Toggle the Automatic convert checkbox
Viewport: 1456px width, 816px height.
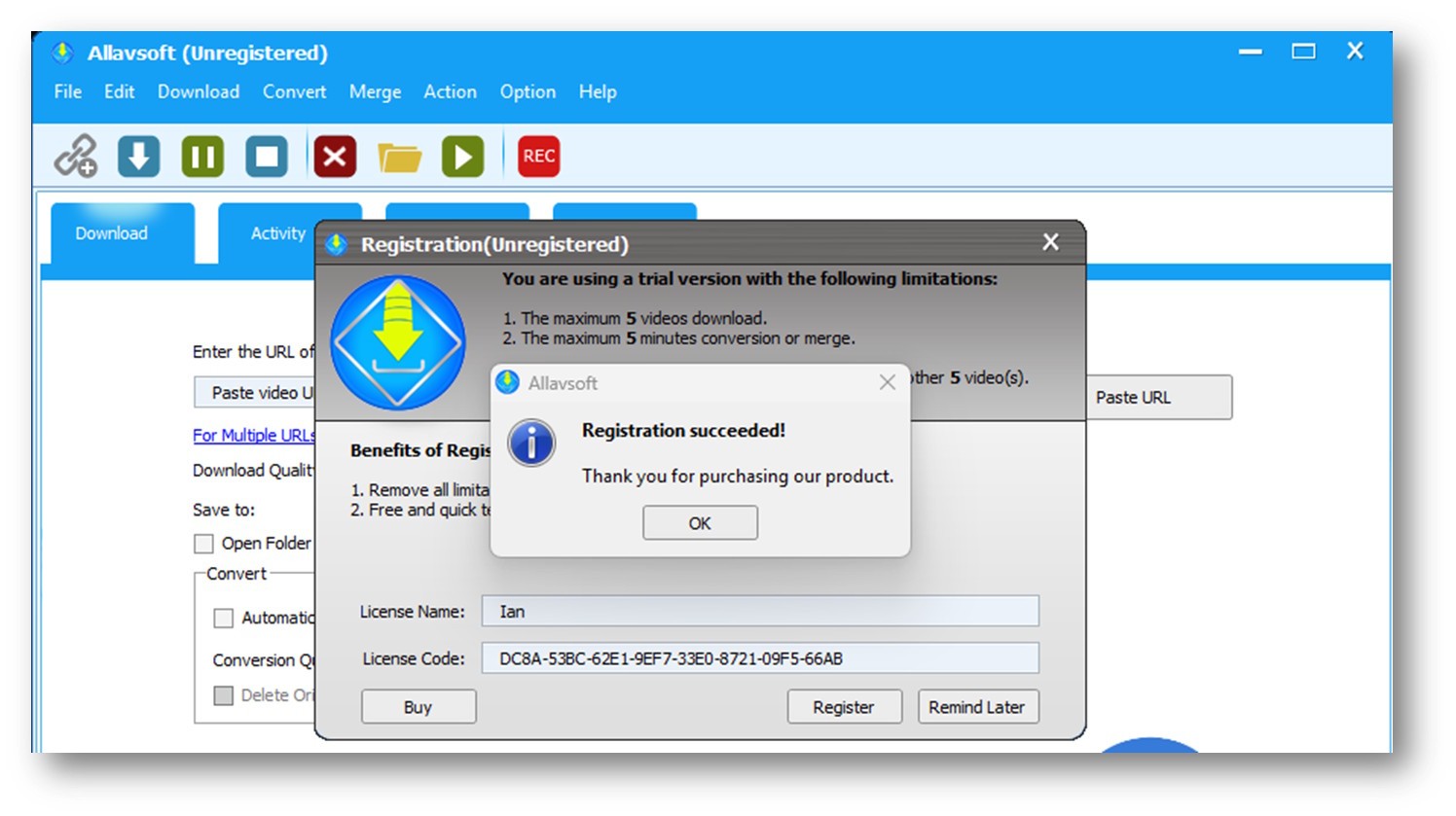[224, 619]
